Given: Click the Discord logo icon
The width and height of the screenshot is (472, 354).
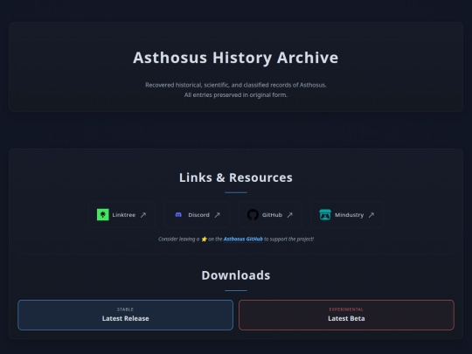Looking at the screenshot, I should tap(178, 215).
